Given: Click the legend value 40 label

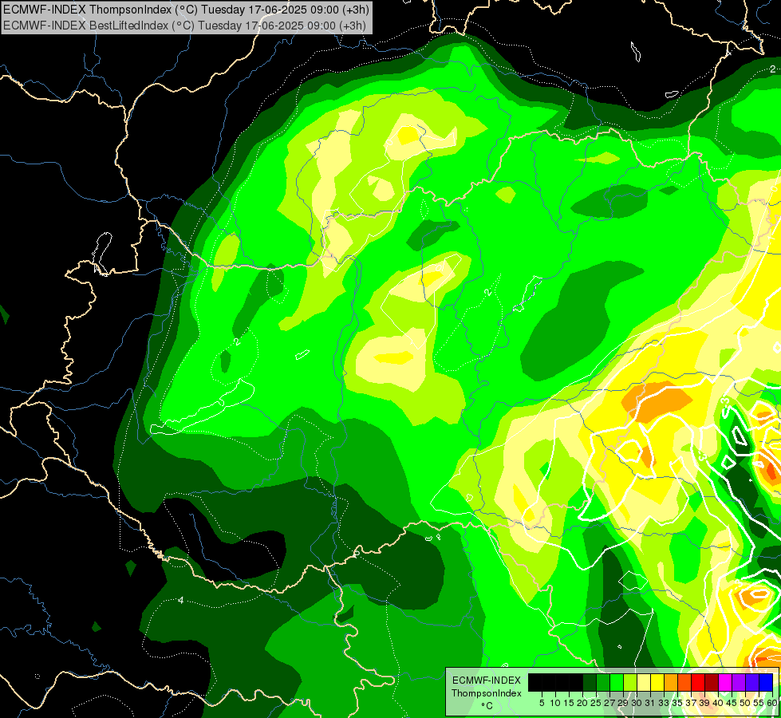Looking at the screenshot, I should [x=718, y=703].
